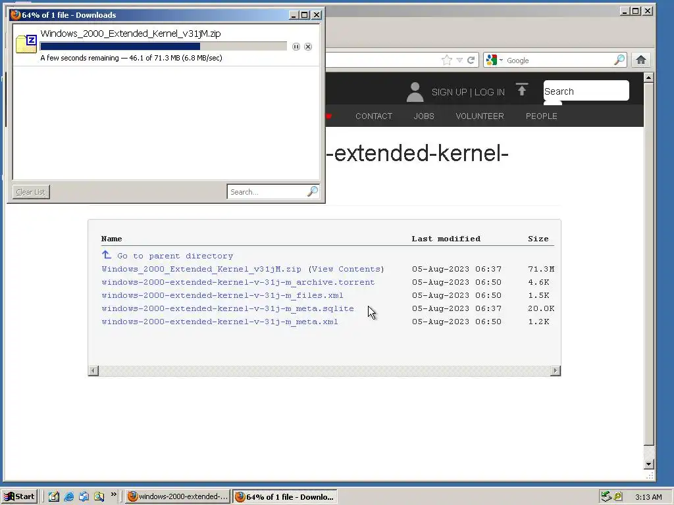Focus the Downloads window search field
The image size is (674, 505).
(x=267, y=192)
